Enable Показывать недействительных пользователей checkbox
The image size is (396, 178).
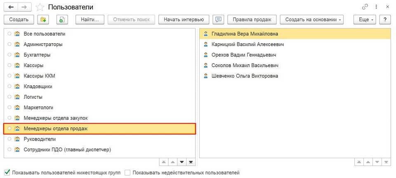pos(127,173)
